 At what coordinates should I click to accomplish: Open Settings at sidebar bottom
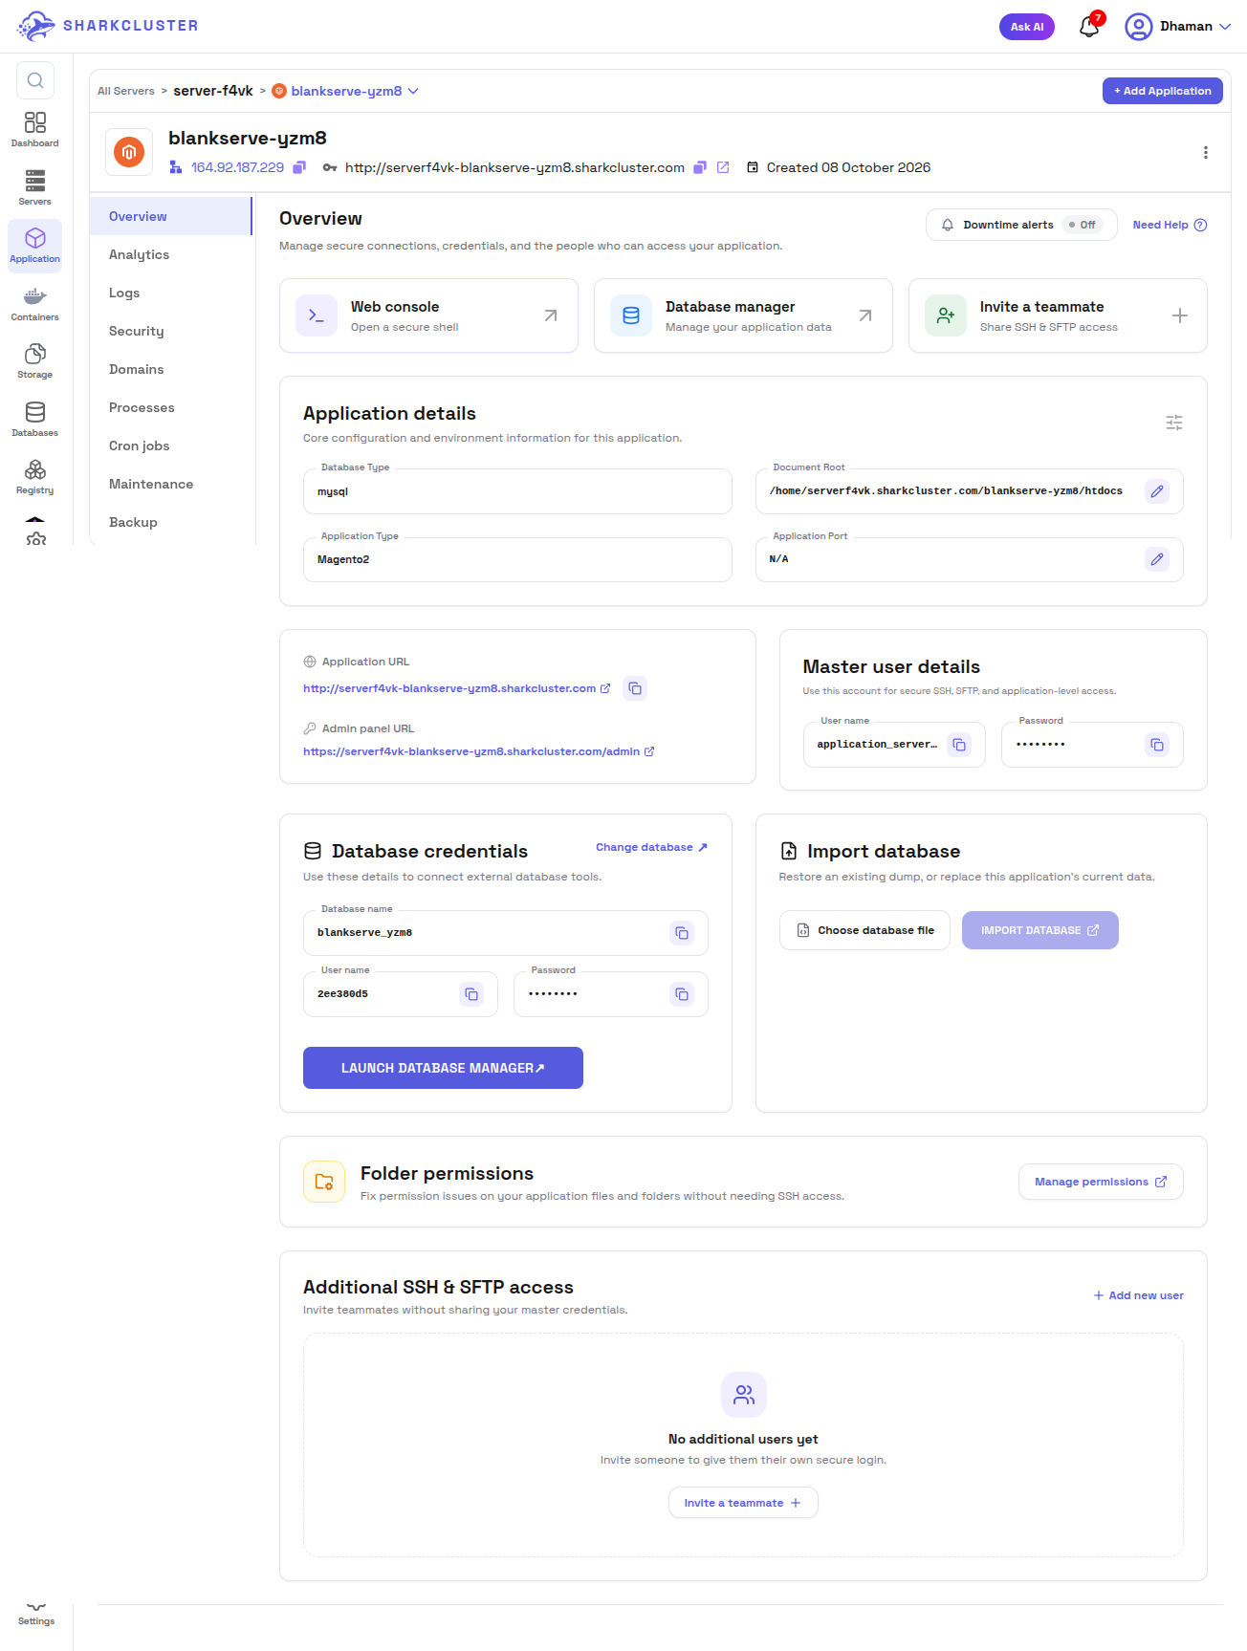pos(36,1614)
